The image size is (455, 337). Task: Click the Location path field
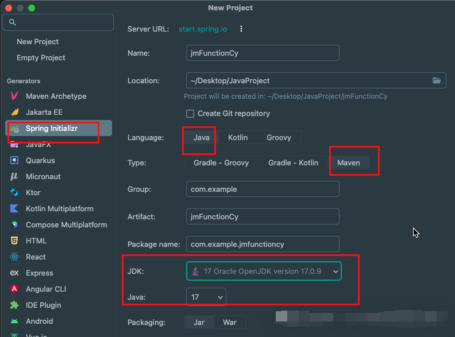click(x=316, y=80)
